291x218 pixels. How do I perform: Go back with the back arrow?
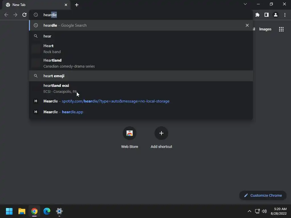[x=6, y=15]
